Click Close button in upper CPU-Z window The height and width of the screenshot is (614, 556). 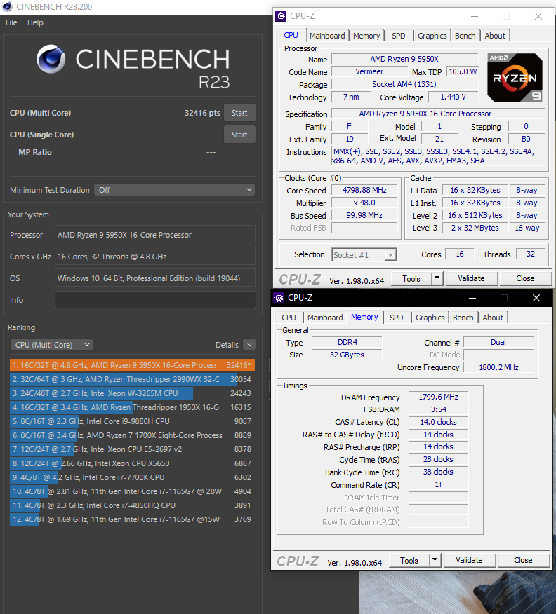[525, 278]
